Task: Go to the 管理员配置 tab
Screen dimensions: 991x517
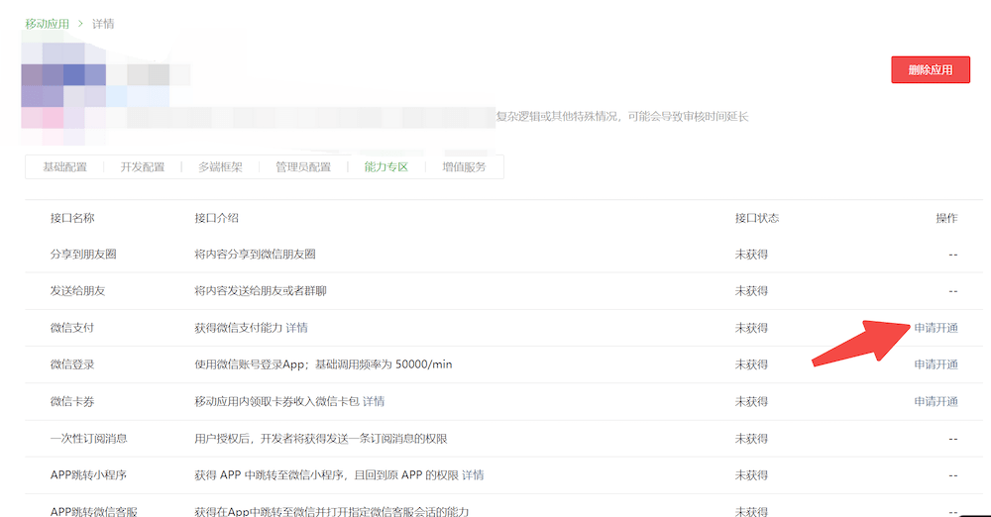Action: point(303,167)
